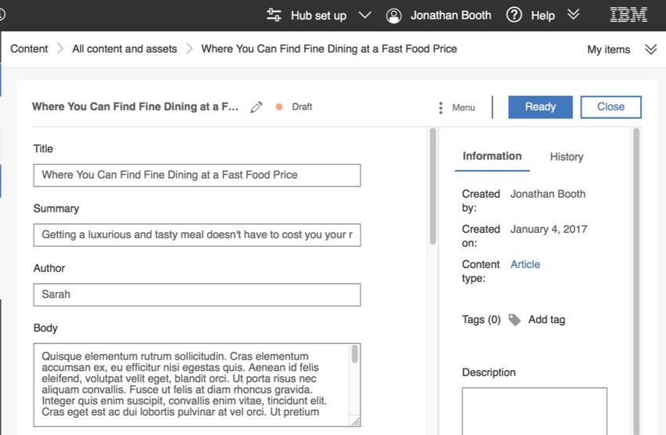Select the Information tab

(x=492, y=156)
